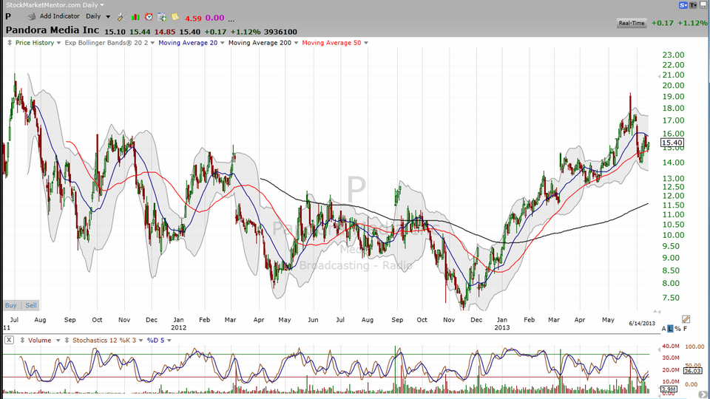Click the Jan 2012 date axis label
Viewport: 710px width, 399px height.
click(178, 324)
